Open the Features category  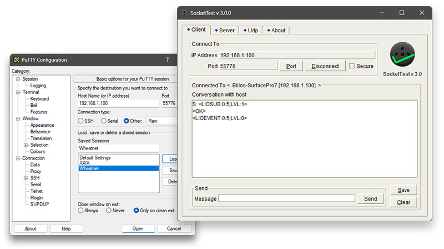click(x=39, y=112)
